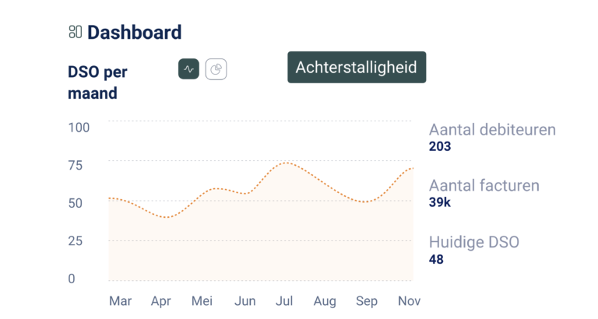Switch to pie chart view
The height and width of the screenshot is (319, 598).
[x=216, y=69]
